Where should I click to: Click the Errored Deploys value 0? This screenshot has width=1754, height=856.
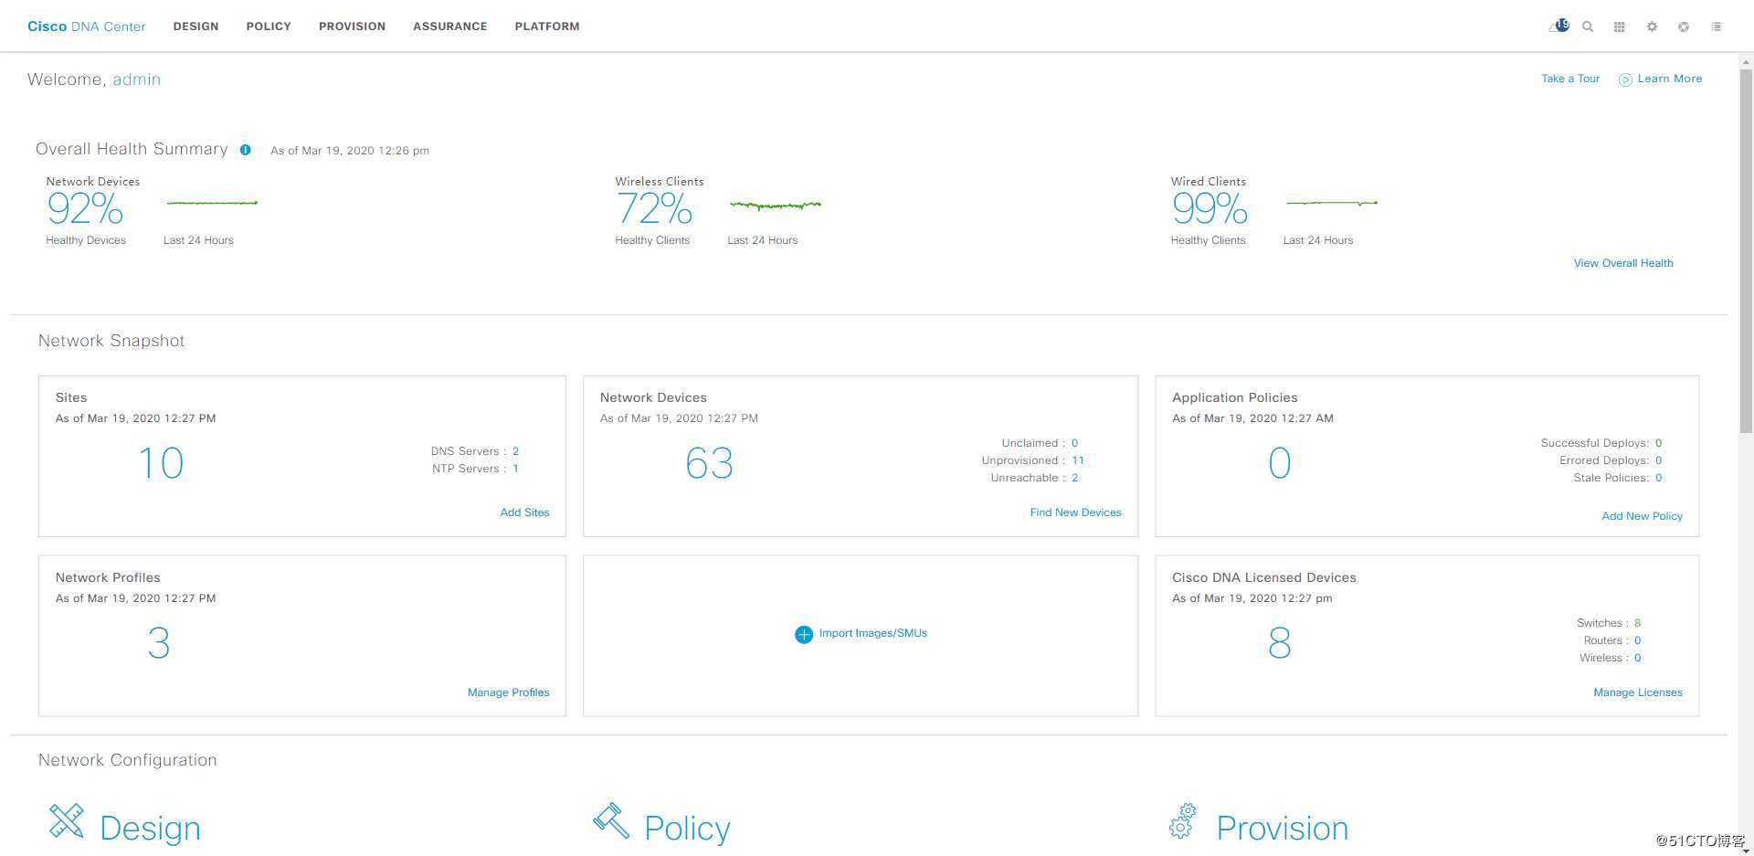point(1658,460)
